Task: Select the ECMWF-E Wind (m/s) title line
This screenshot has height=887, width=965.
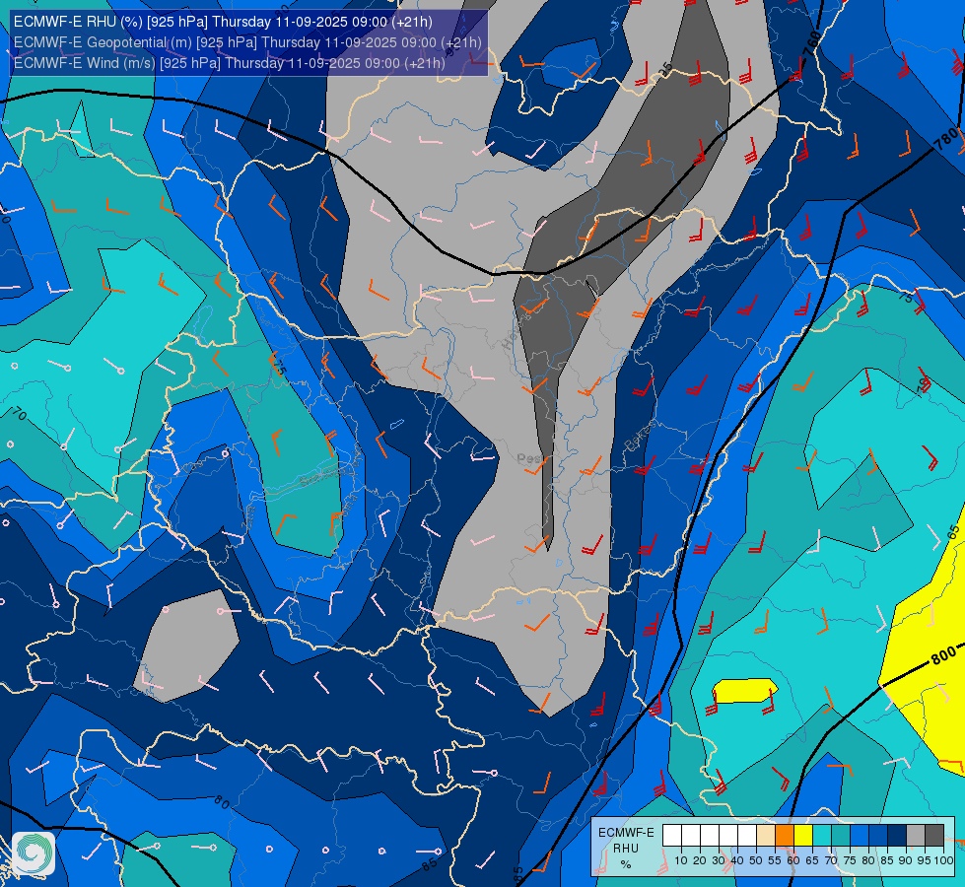Action: (229, 63)
